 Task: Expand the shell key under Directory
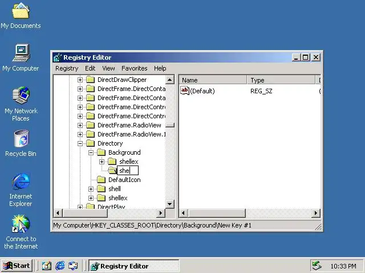[x=91, y=189]
